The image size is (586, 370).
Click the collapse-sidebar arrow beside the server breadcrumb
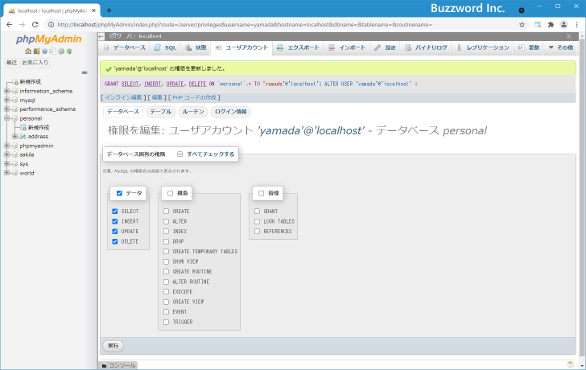click(x=101, y=36)
